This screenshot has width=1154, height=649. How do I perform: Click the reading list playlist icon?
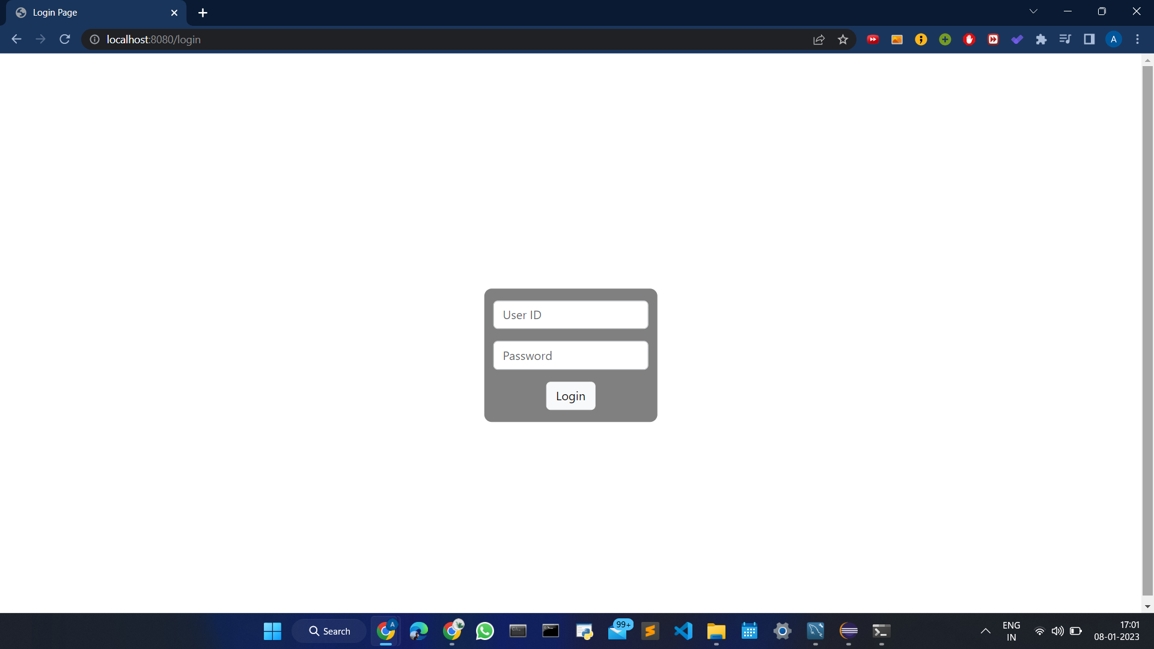click(x=1066, y=39)
